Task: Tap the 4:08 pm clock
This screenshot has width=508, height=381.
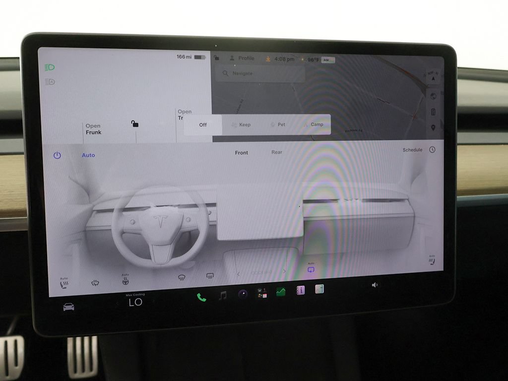Action: pyautogui.click(x=284, y=59)
